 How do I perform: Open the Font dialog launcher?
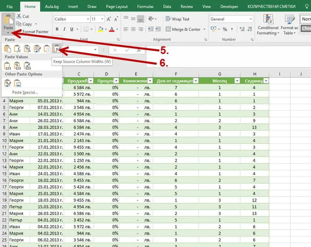(118, 40)
